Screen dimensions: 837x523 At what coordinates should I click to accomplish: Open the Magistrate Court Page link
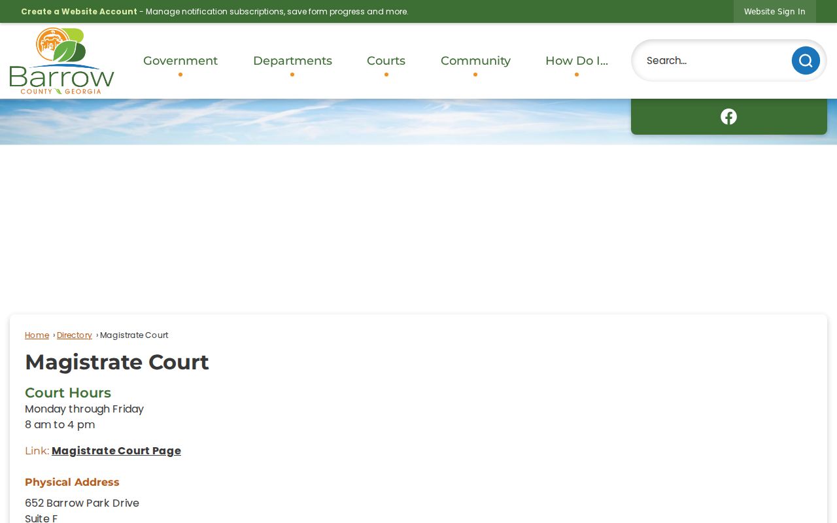click(116, 451)
